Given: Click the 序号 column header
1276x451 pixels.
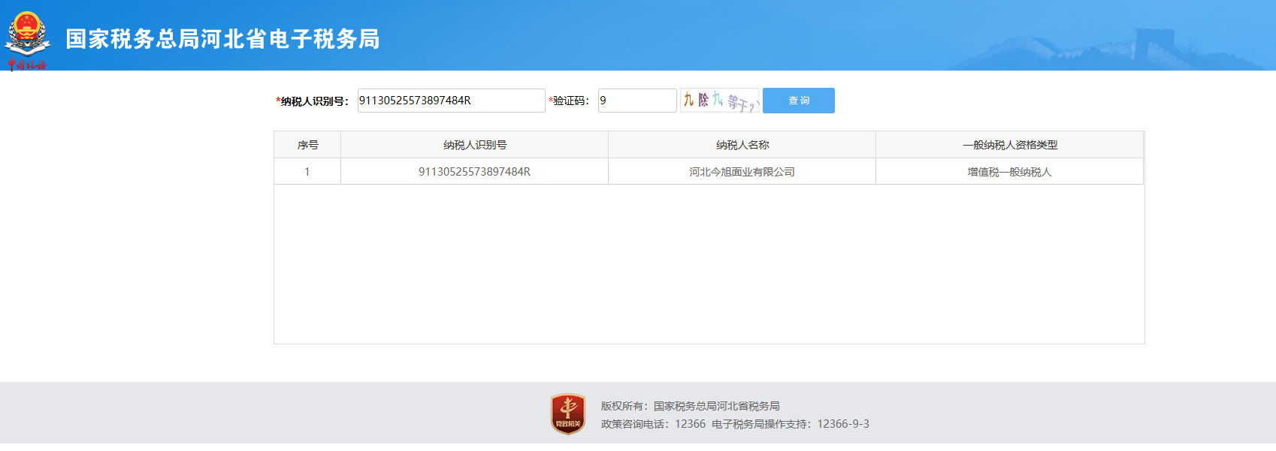Looking at the screenshot, I should click(307, 145).
